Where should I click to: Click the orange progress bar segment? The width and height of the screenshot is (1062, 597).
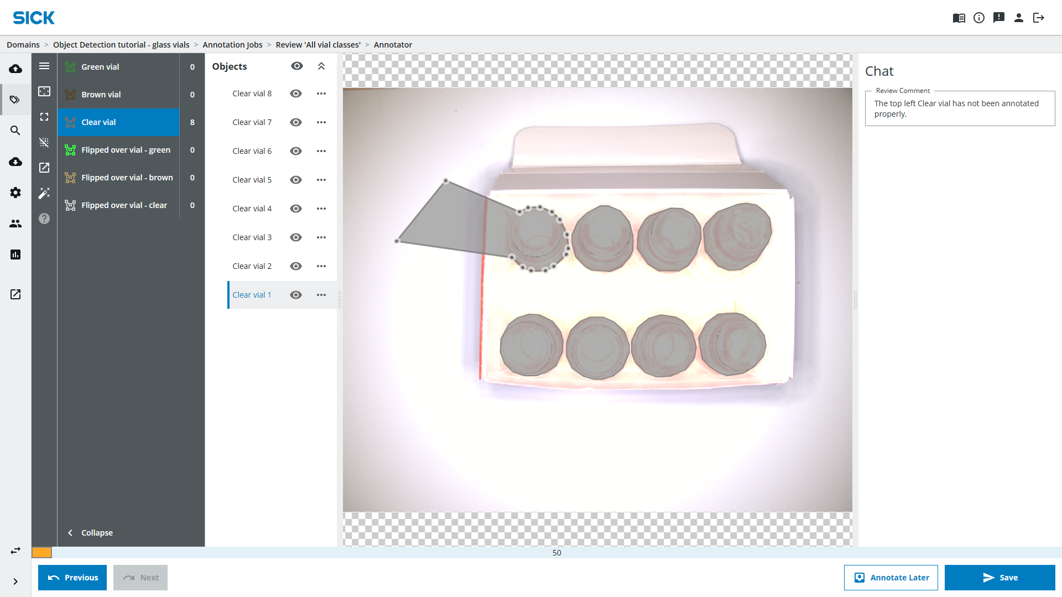click(41, 552)
